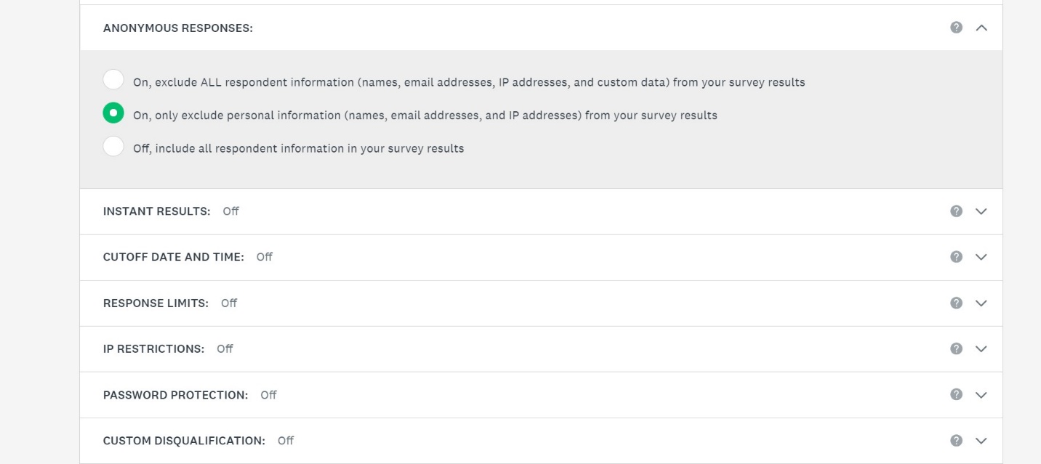Open the Password Protection row label
Image resolution: width=1041 pixels, height=464 pixels.
point(175,395)
